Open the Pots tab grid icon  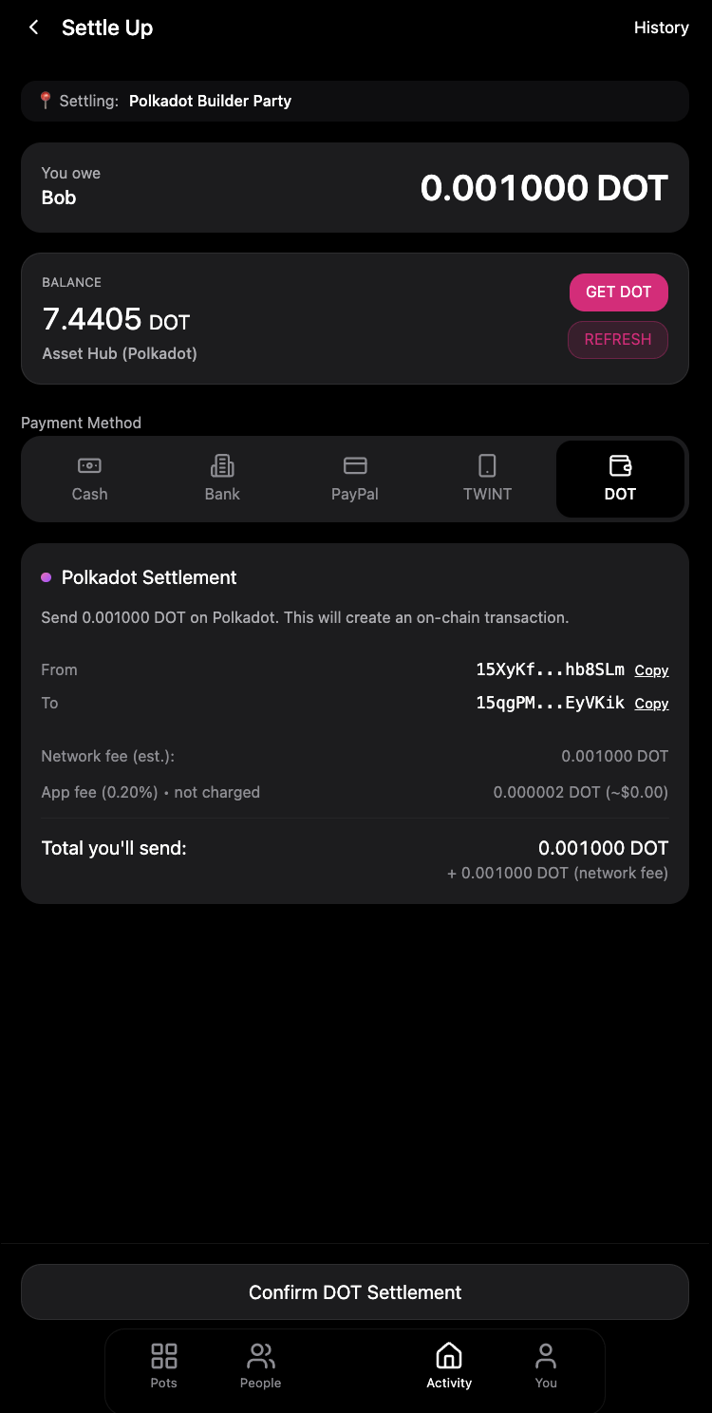click(x=164, y=1366)
